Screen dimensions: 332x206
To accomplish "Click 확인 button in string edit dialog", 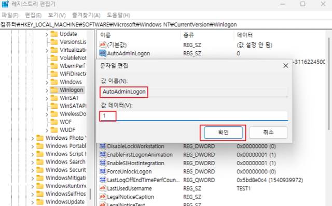I will click(223, 133).
